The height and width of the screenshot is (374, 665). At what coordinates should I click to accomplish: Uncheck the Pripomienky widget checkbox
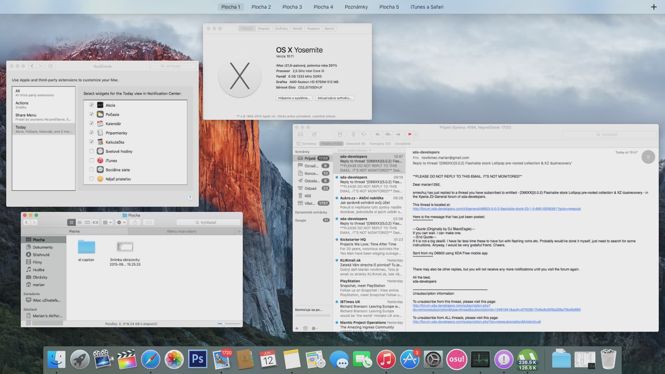[x=91, y=133]
